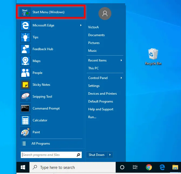Click the user account picture
The image size is (181, 174).
click(x=105, y=13)
